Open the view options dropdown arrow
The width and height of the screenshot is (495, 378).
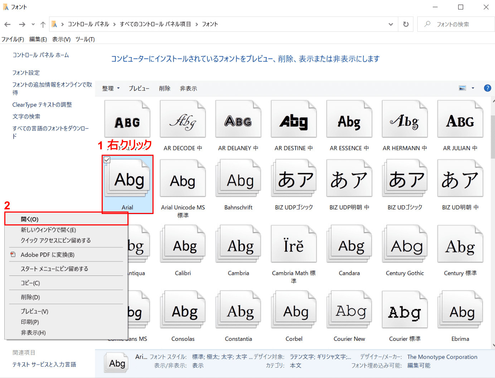point(473,88)
